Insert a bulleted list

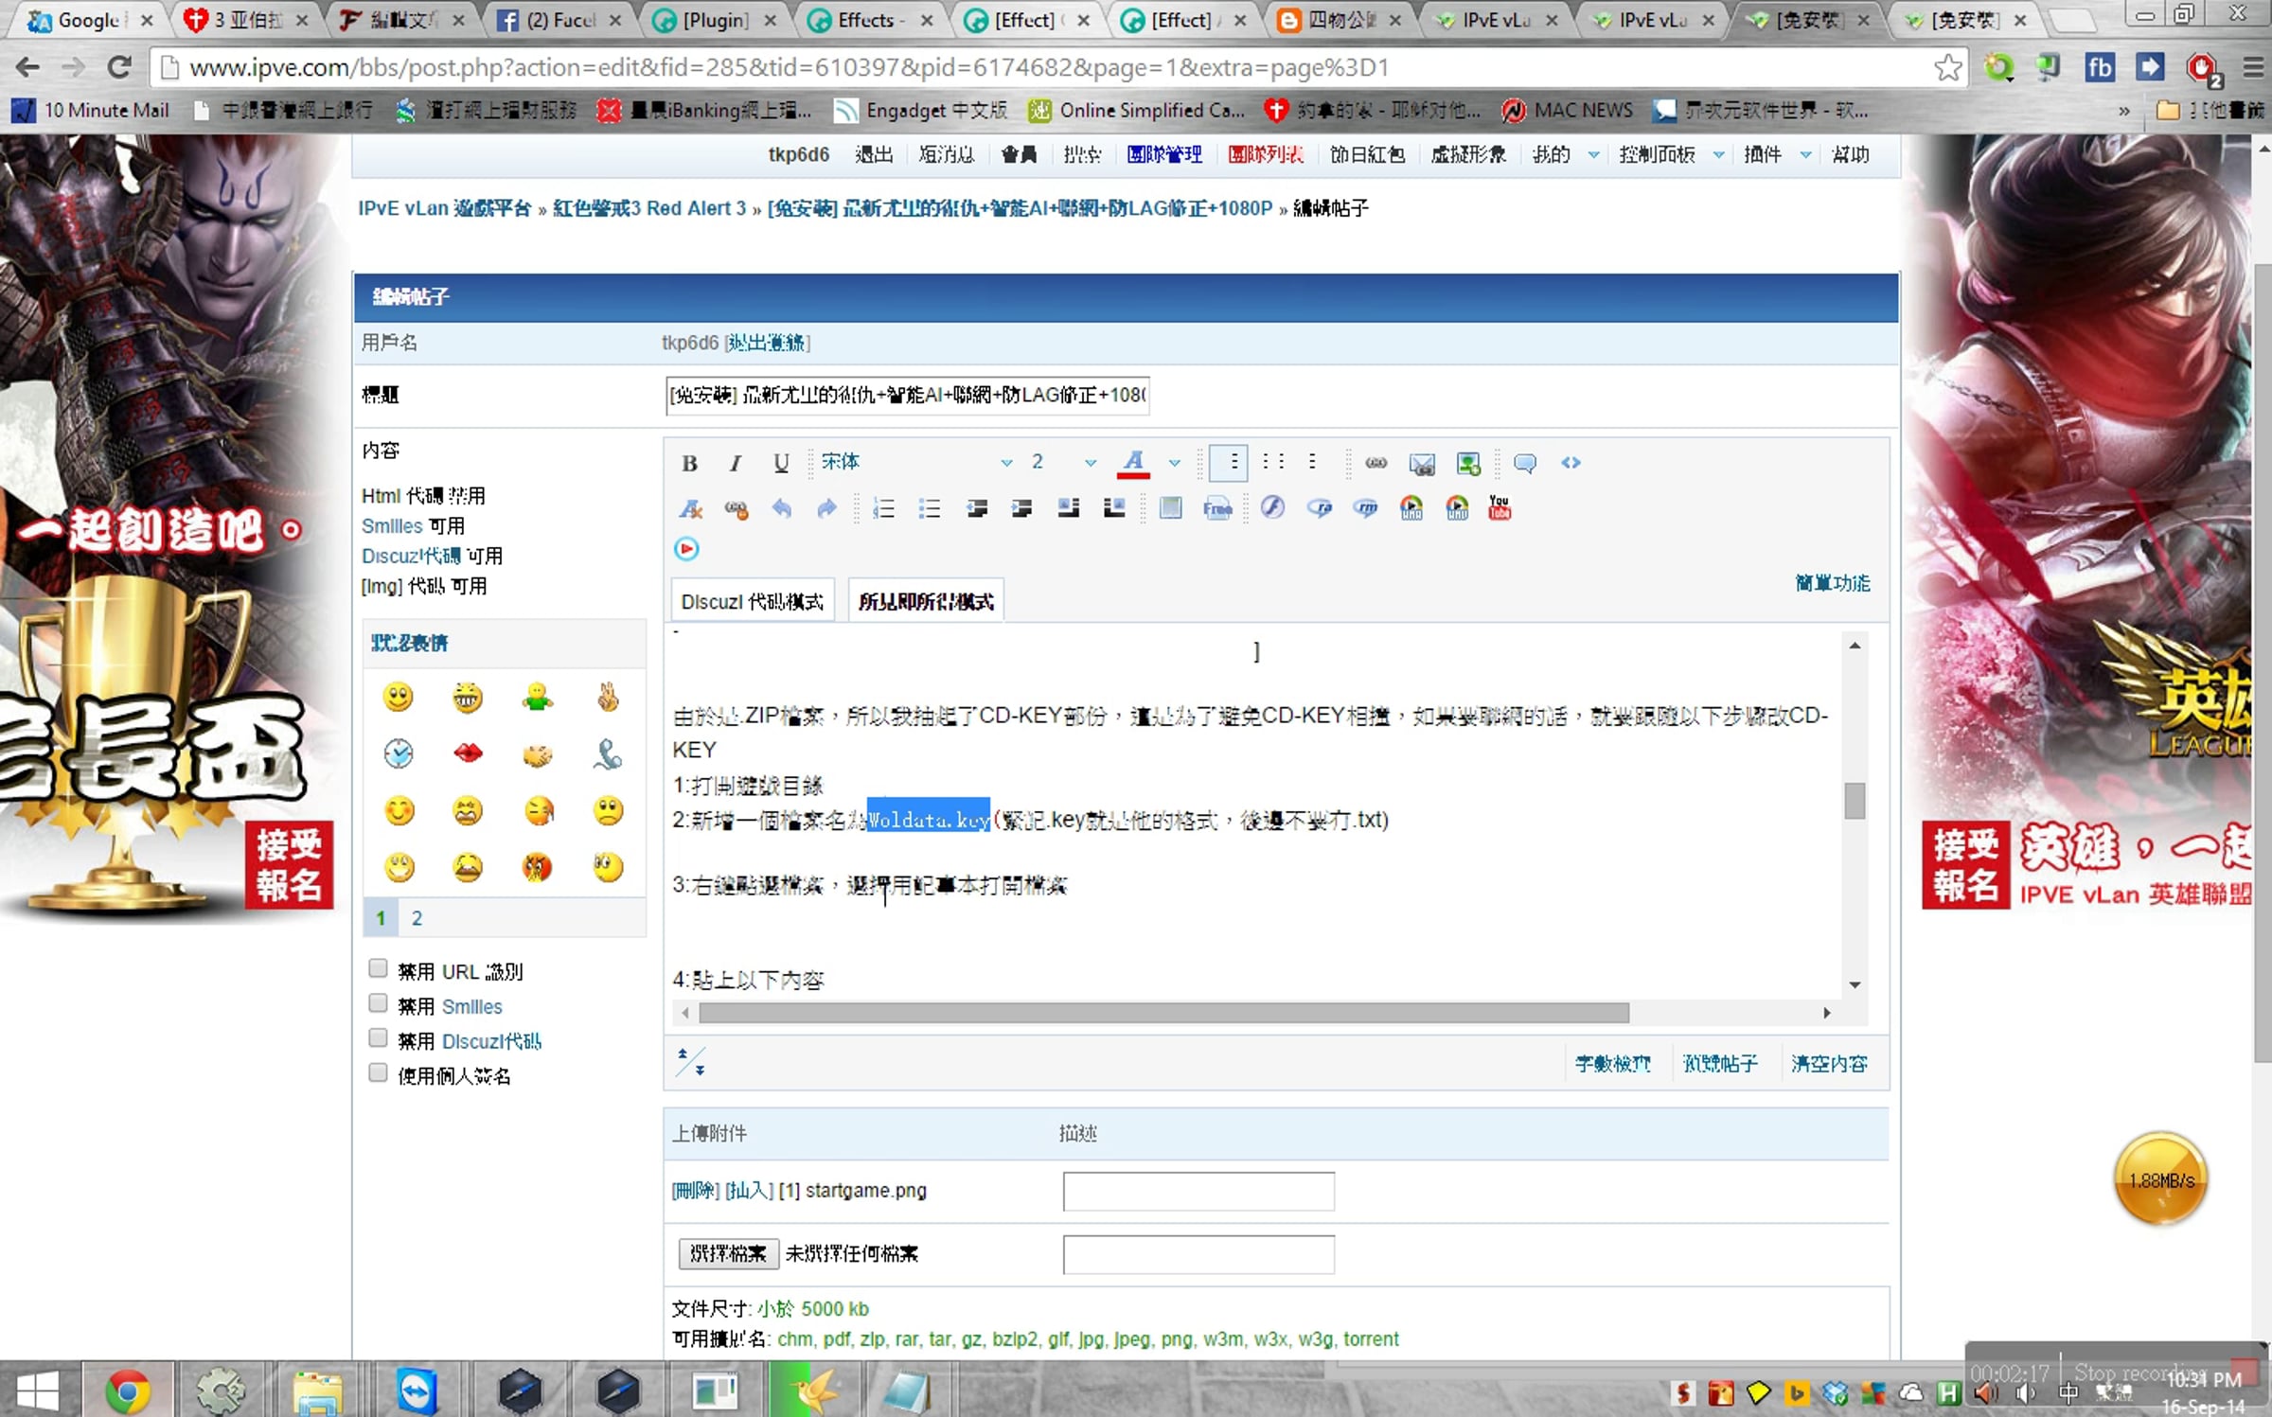(x=930, y=509)
